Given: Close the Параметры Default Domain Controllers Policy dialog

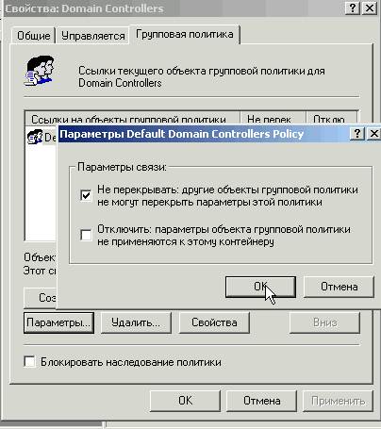Looking at the screenshot, I should tap(373, 134).
